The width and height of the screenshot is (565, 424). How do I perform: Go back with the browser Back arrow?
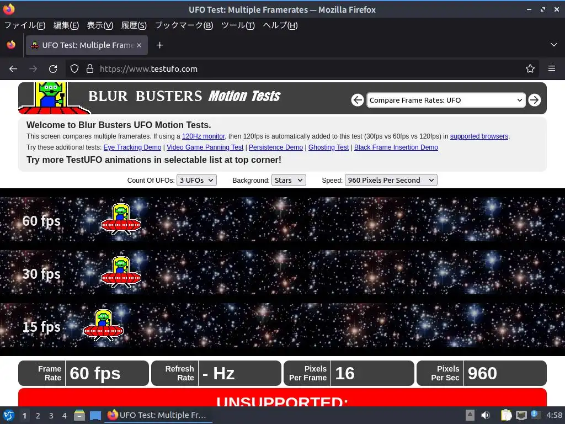coord(13,69)
